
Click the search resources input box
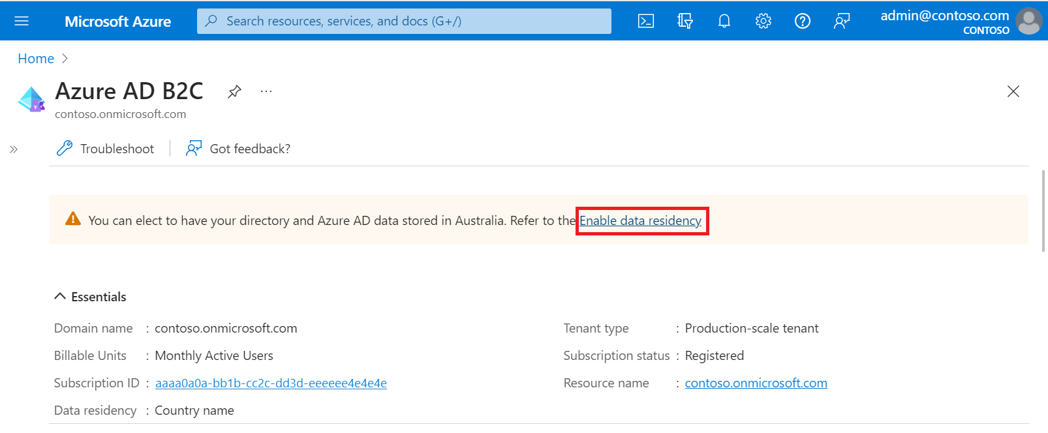[x=405, y=21]
